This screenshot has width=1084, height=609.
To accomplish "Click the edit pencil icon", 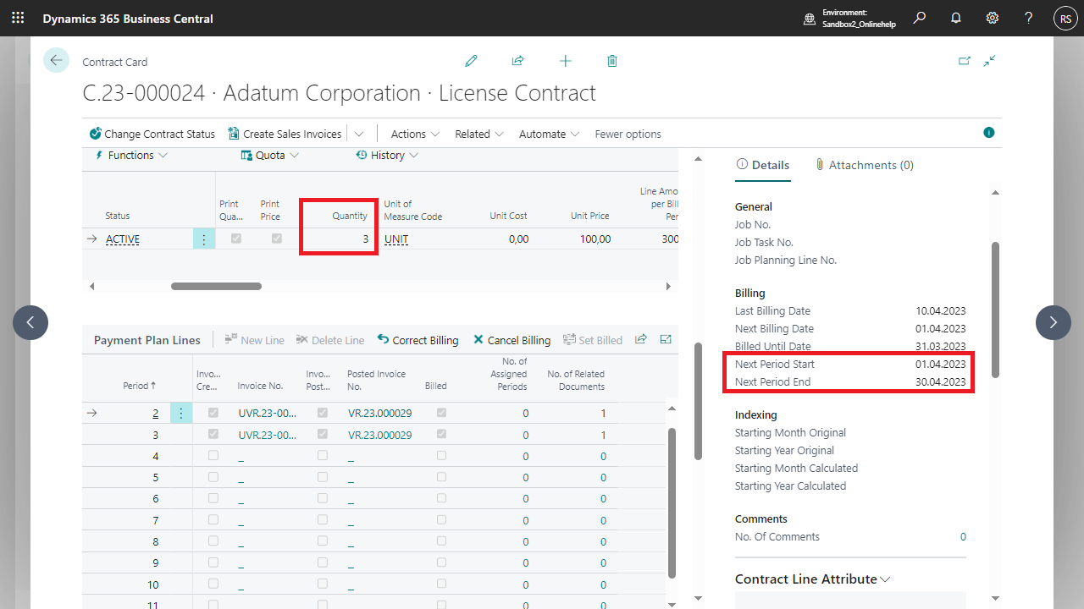I will click(472, 61).
